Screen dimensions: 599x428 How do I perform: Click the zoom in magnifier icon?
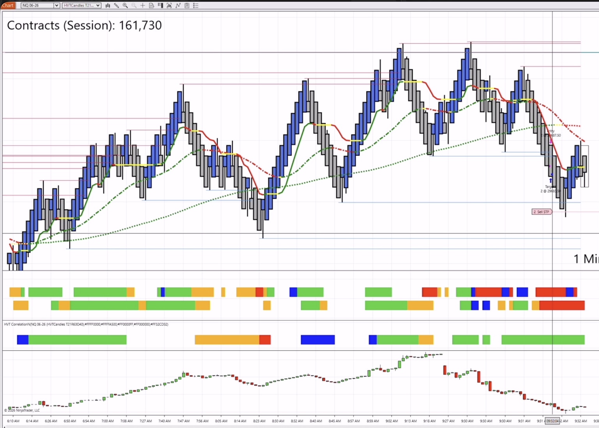[x=125, y=5]
